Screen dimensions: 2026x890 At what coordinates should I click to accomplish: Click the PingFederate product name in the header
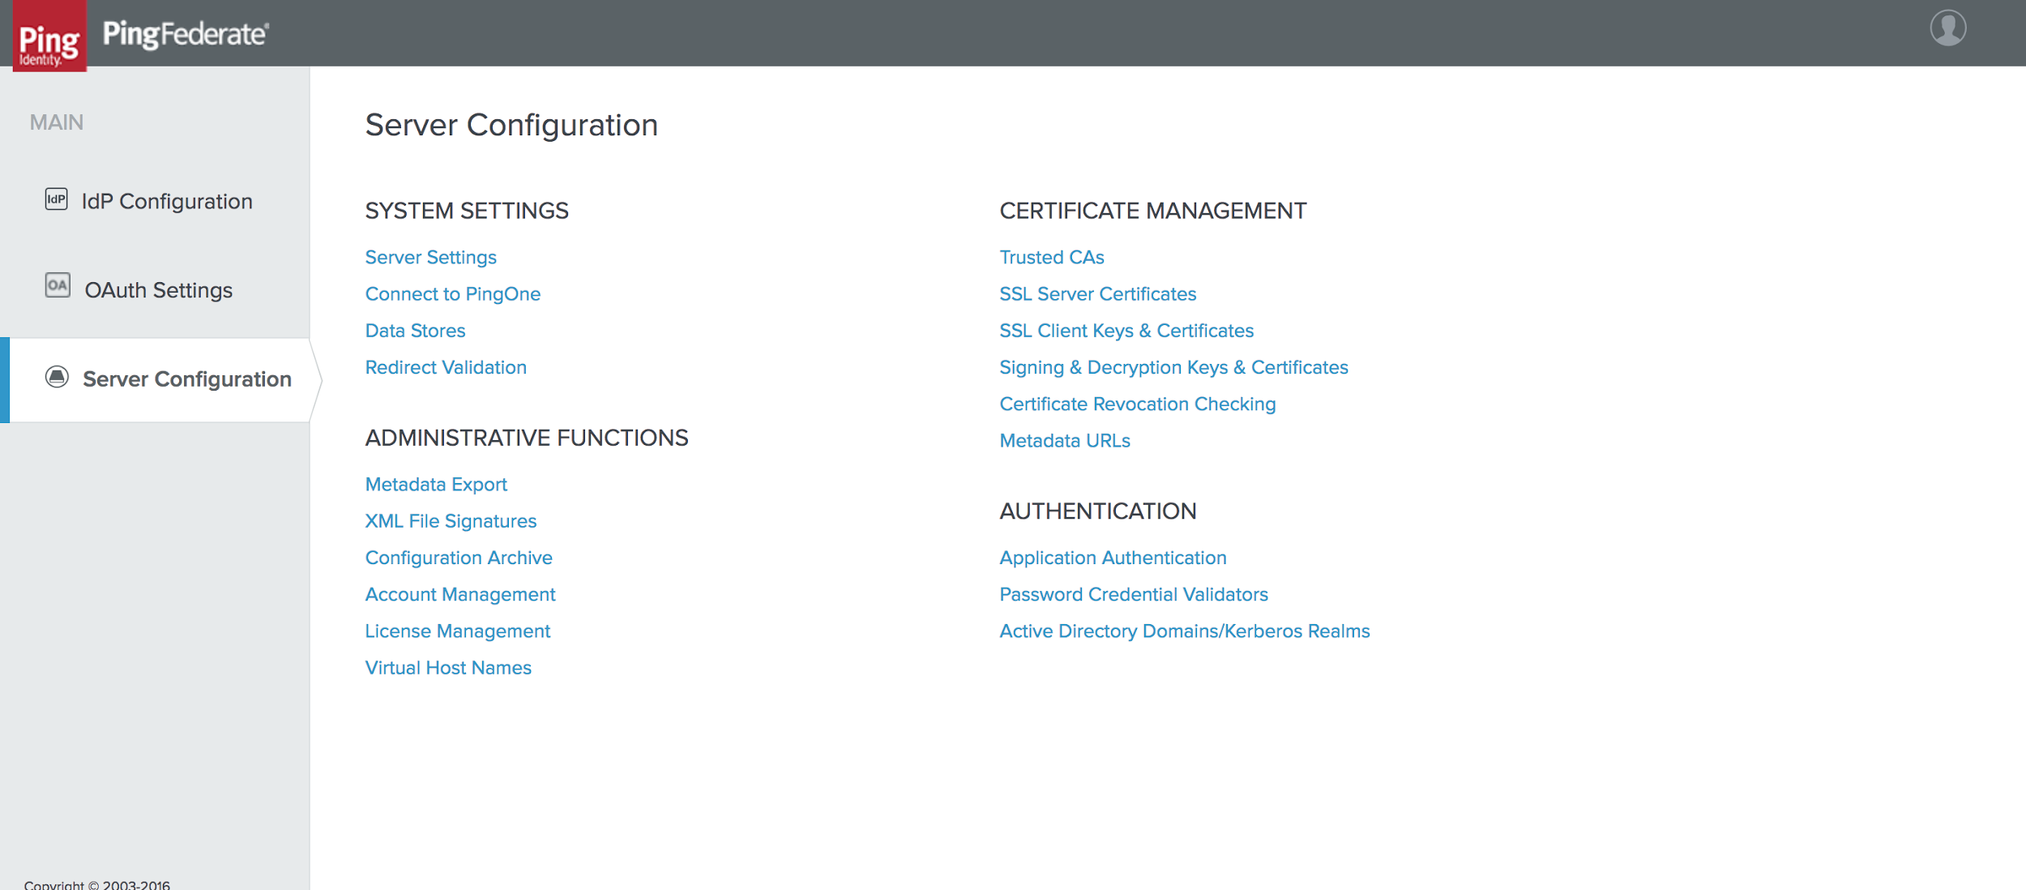click(186, 34)
